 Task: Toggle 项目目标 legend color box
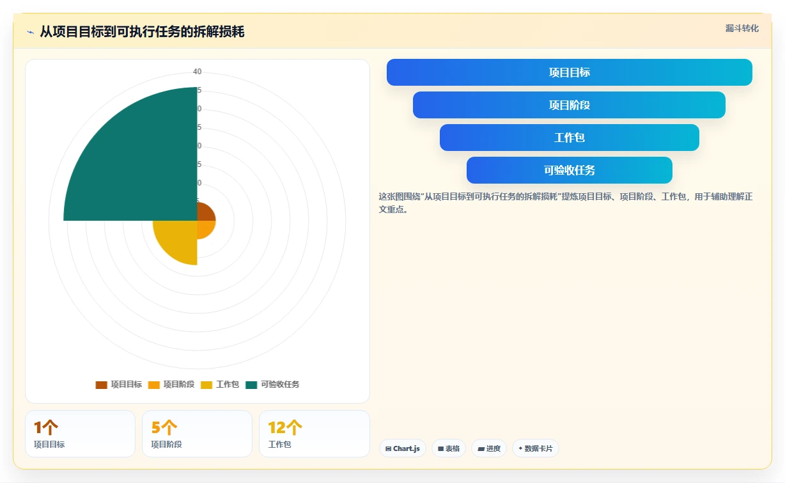tap(101, 384)
